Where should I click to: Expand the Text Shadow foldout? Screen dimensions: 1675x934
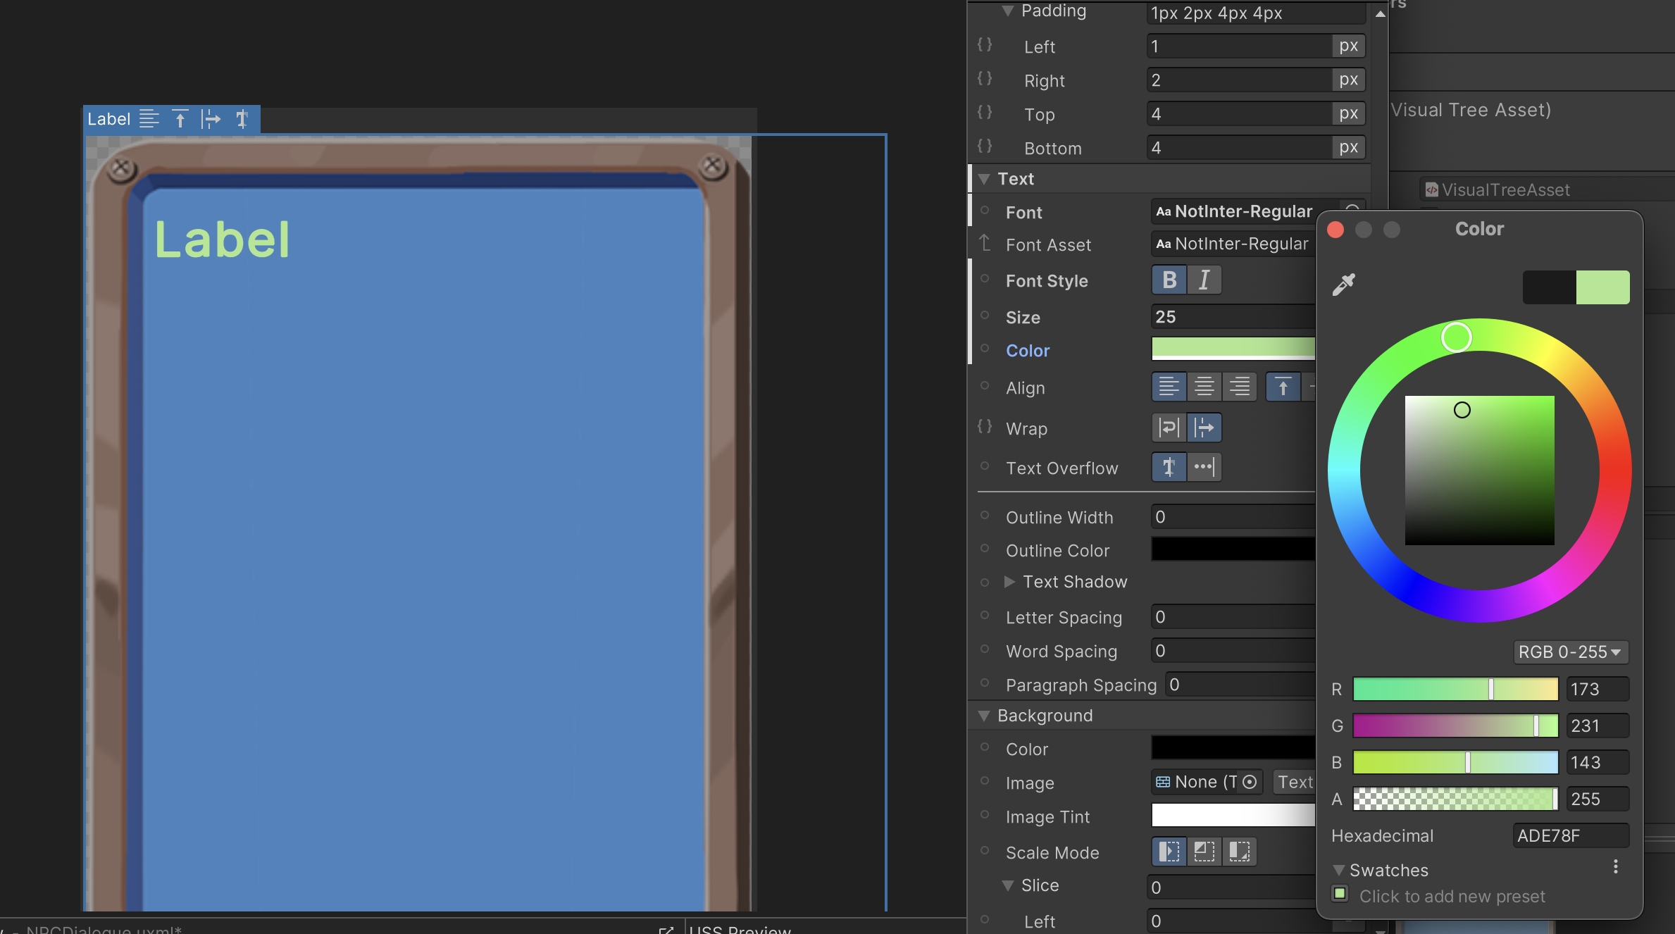[x=1009, y=582]
